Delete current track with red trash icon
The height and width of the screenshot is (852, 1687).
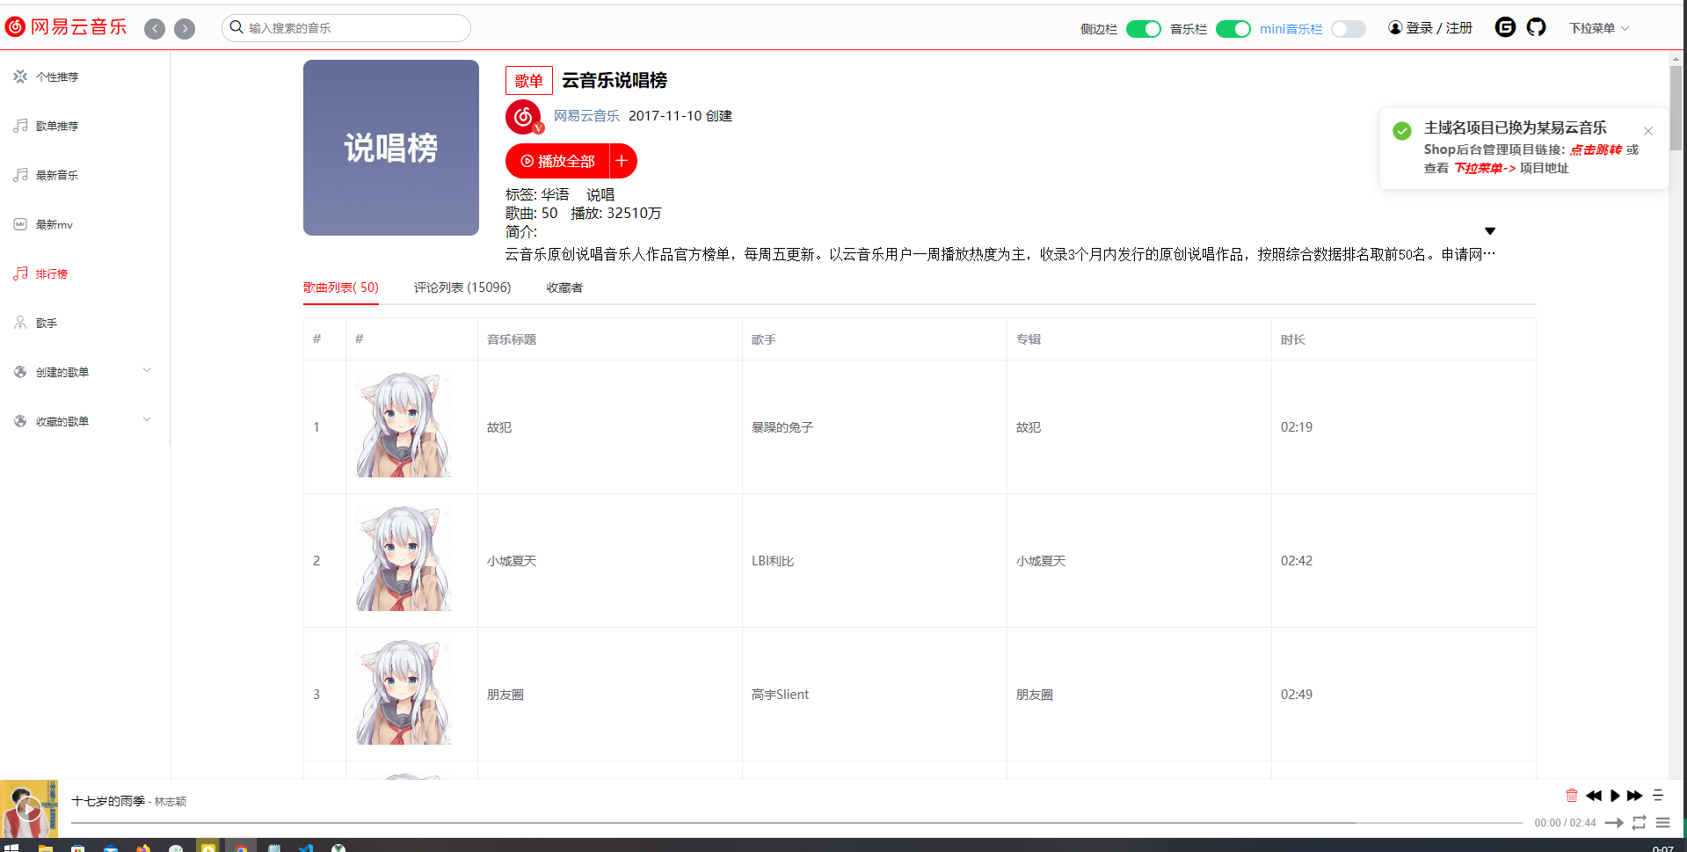(1572, 795)
